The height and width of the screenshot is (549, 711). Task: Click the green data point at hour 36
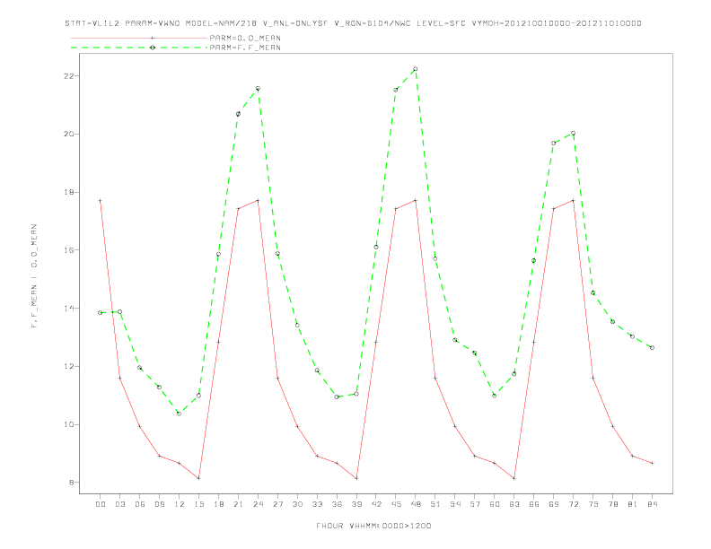(337, 396)
